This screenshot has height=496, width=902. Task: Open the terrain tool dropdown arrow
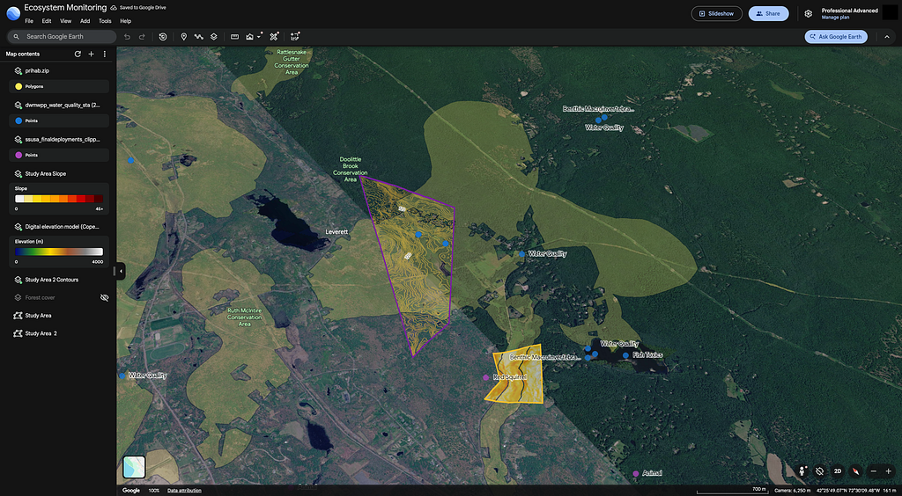[x=259, y=37]
